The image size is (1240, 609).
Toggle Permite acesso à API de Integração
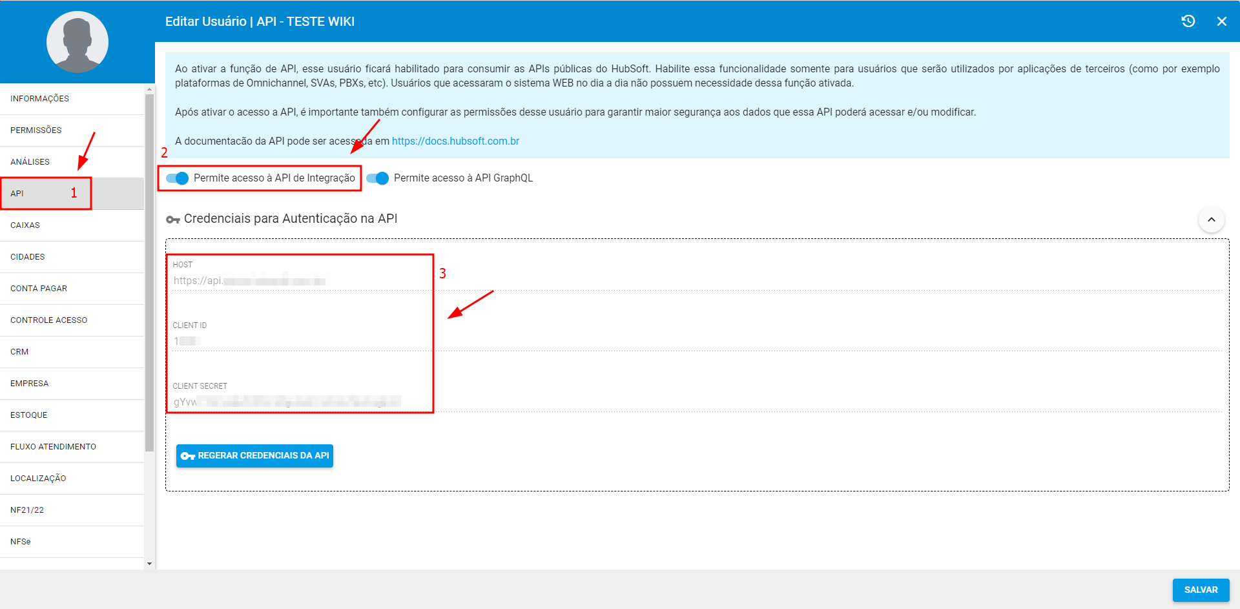177,178
